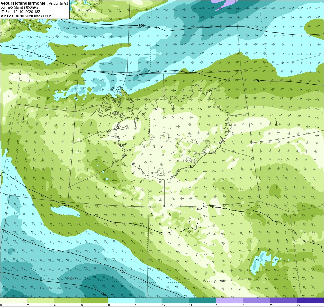Click the legend value 2

[28, 305]
